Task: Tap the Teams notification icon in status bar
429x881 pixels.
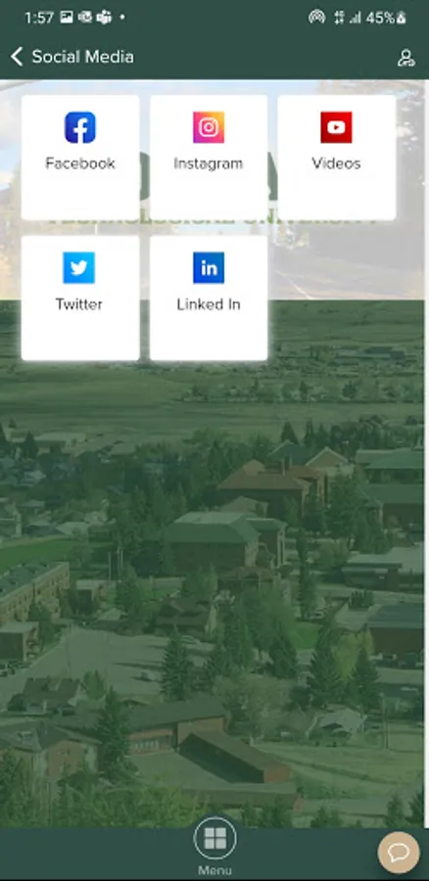Action: point(104,18)
